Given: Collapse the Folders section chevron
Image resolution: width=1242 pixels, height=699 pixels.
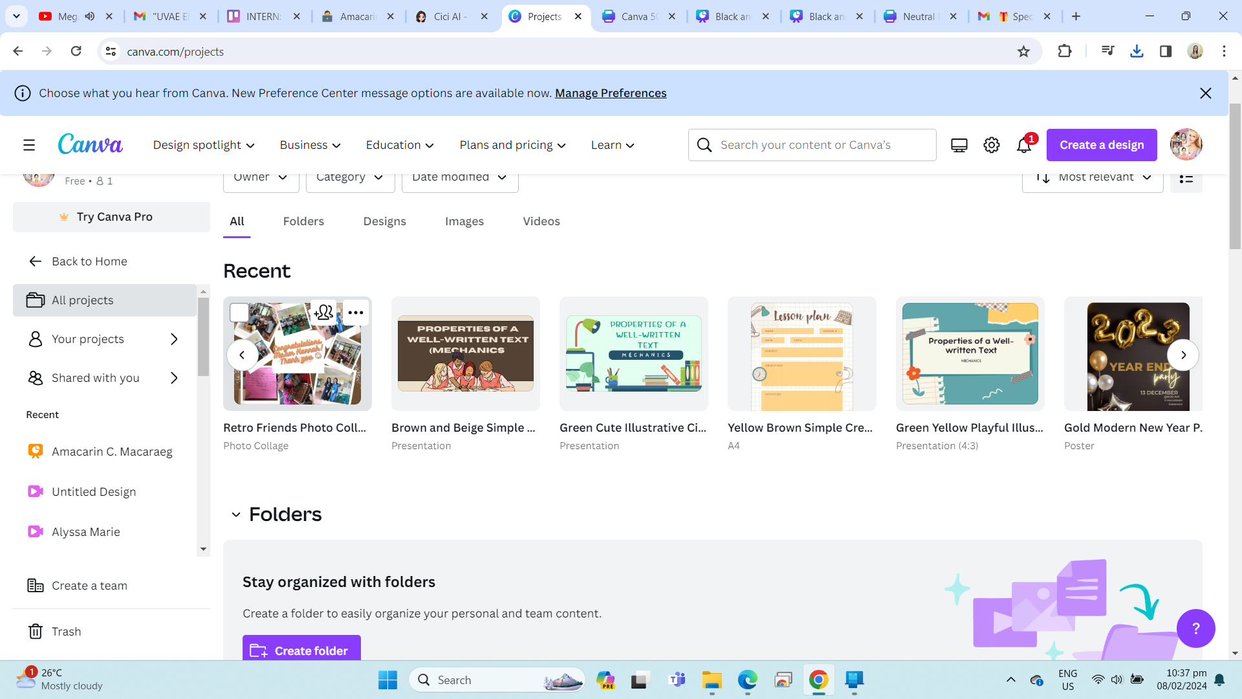Looking at the screenshot, I should click(236, 515).
